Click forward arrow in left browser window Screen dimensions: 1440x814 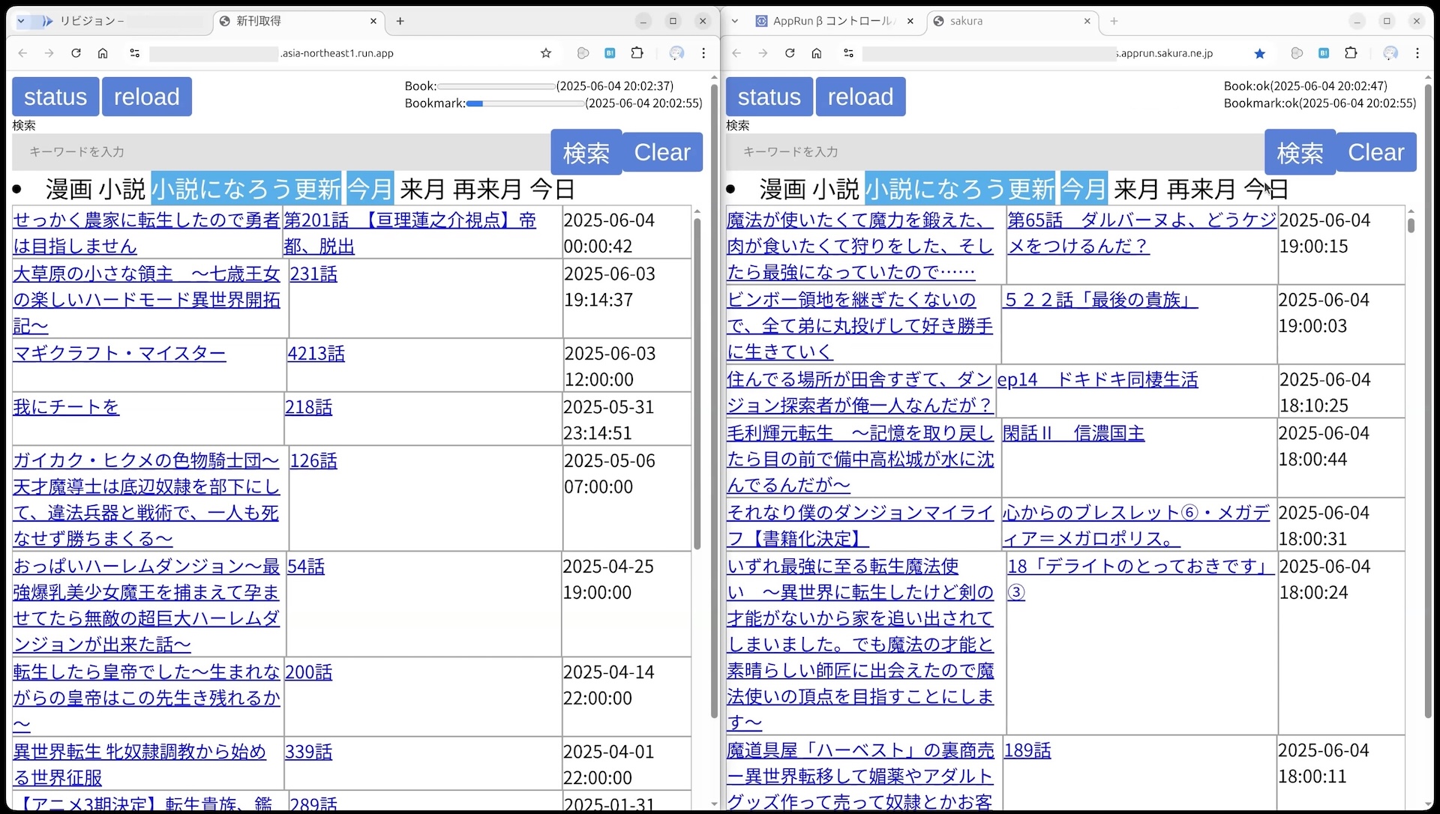49,53
